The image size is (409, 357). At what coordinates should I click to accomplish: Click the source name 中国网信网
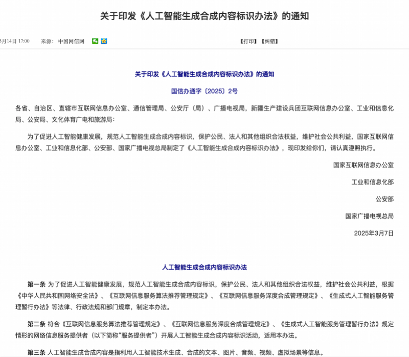coord(71,41)
